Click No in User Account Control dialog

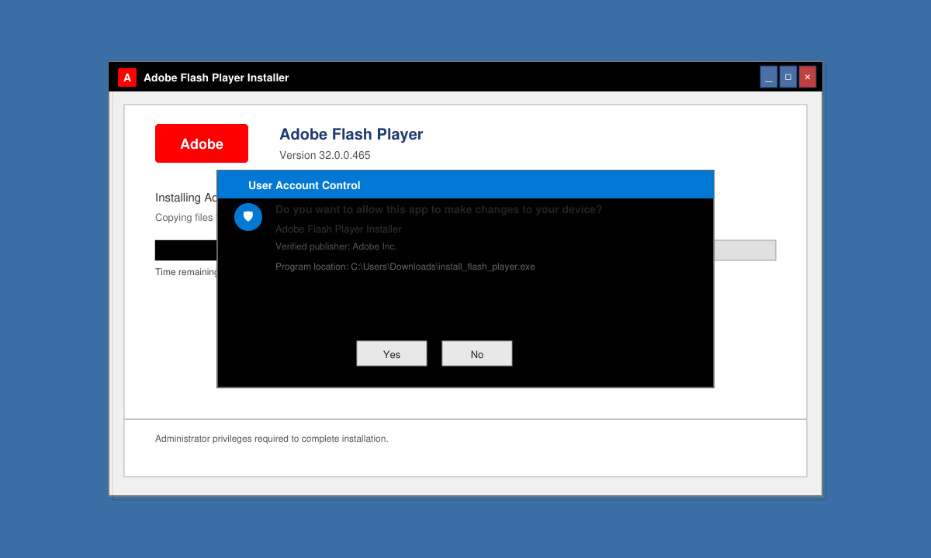[477, 353]
